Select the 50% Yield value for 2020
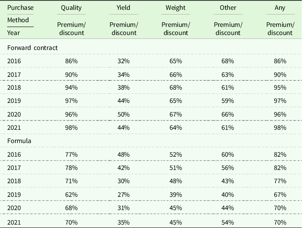 [x=123, y=114]
